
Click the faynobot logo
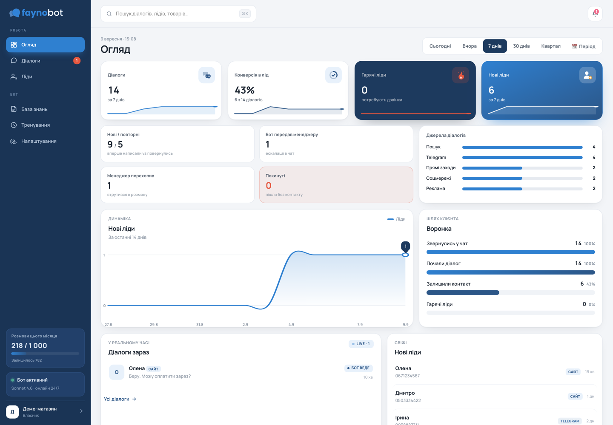pyautogui.click(x=36, y=13)
